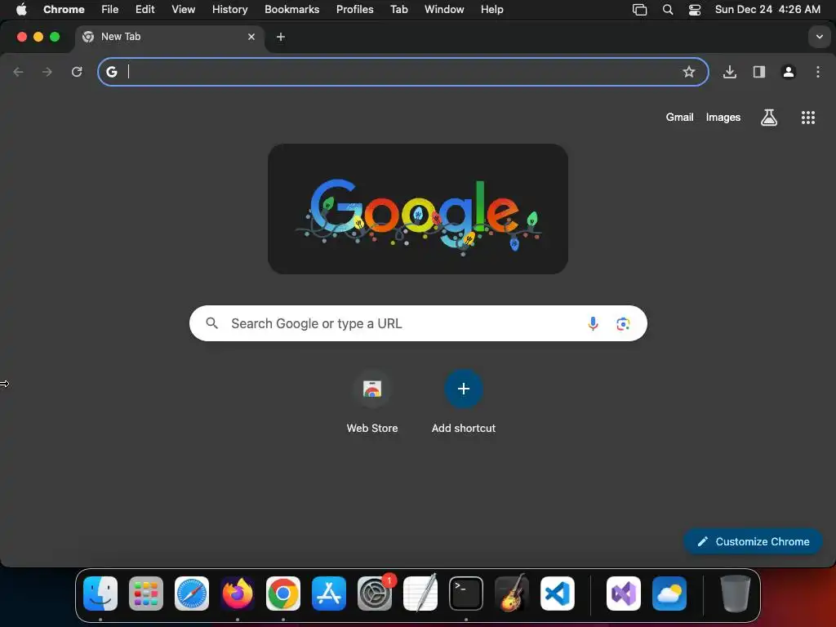836x627 pixels.
Task: Open the Window menu
Action: [444, 10]
